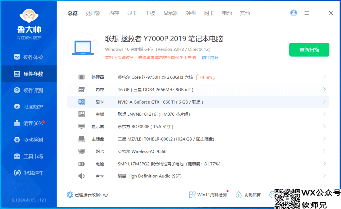Screen dimensions: 341x209
Task: Click the 显示器 monitor icon
Action: 81,126
